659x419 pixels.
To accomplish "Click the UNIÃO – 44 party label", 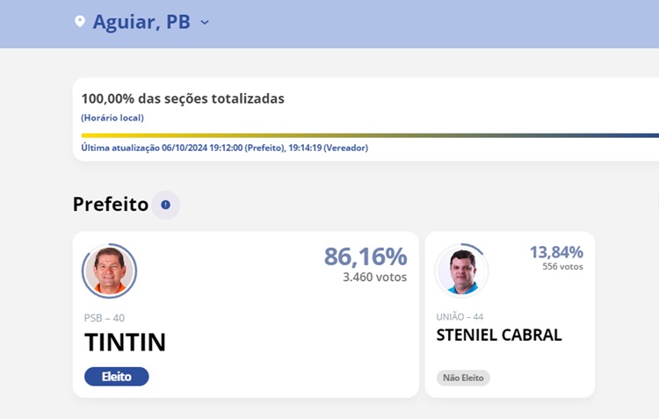I will point(460,316).
